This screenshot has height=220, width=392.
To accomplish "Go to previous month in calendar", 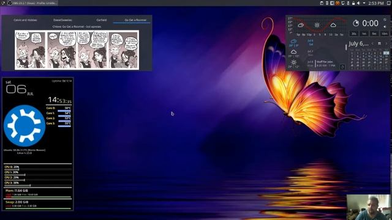I will click(372, 43).
